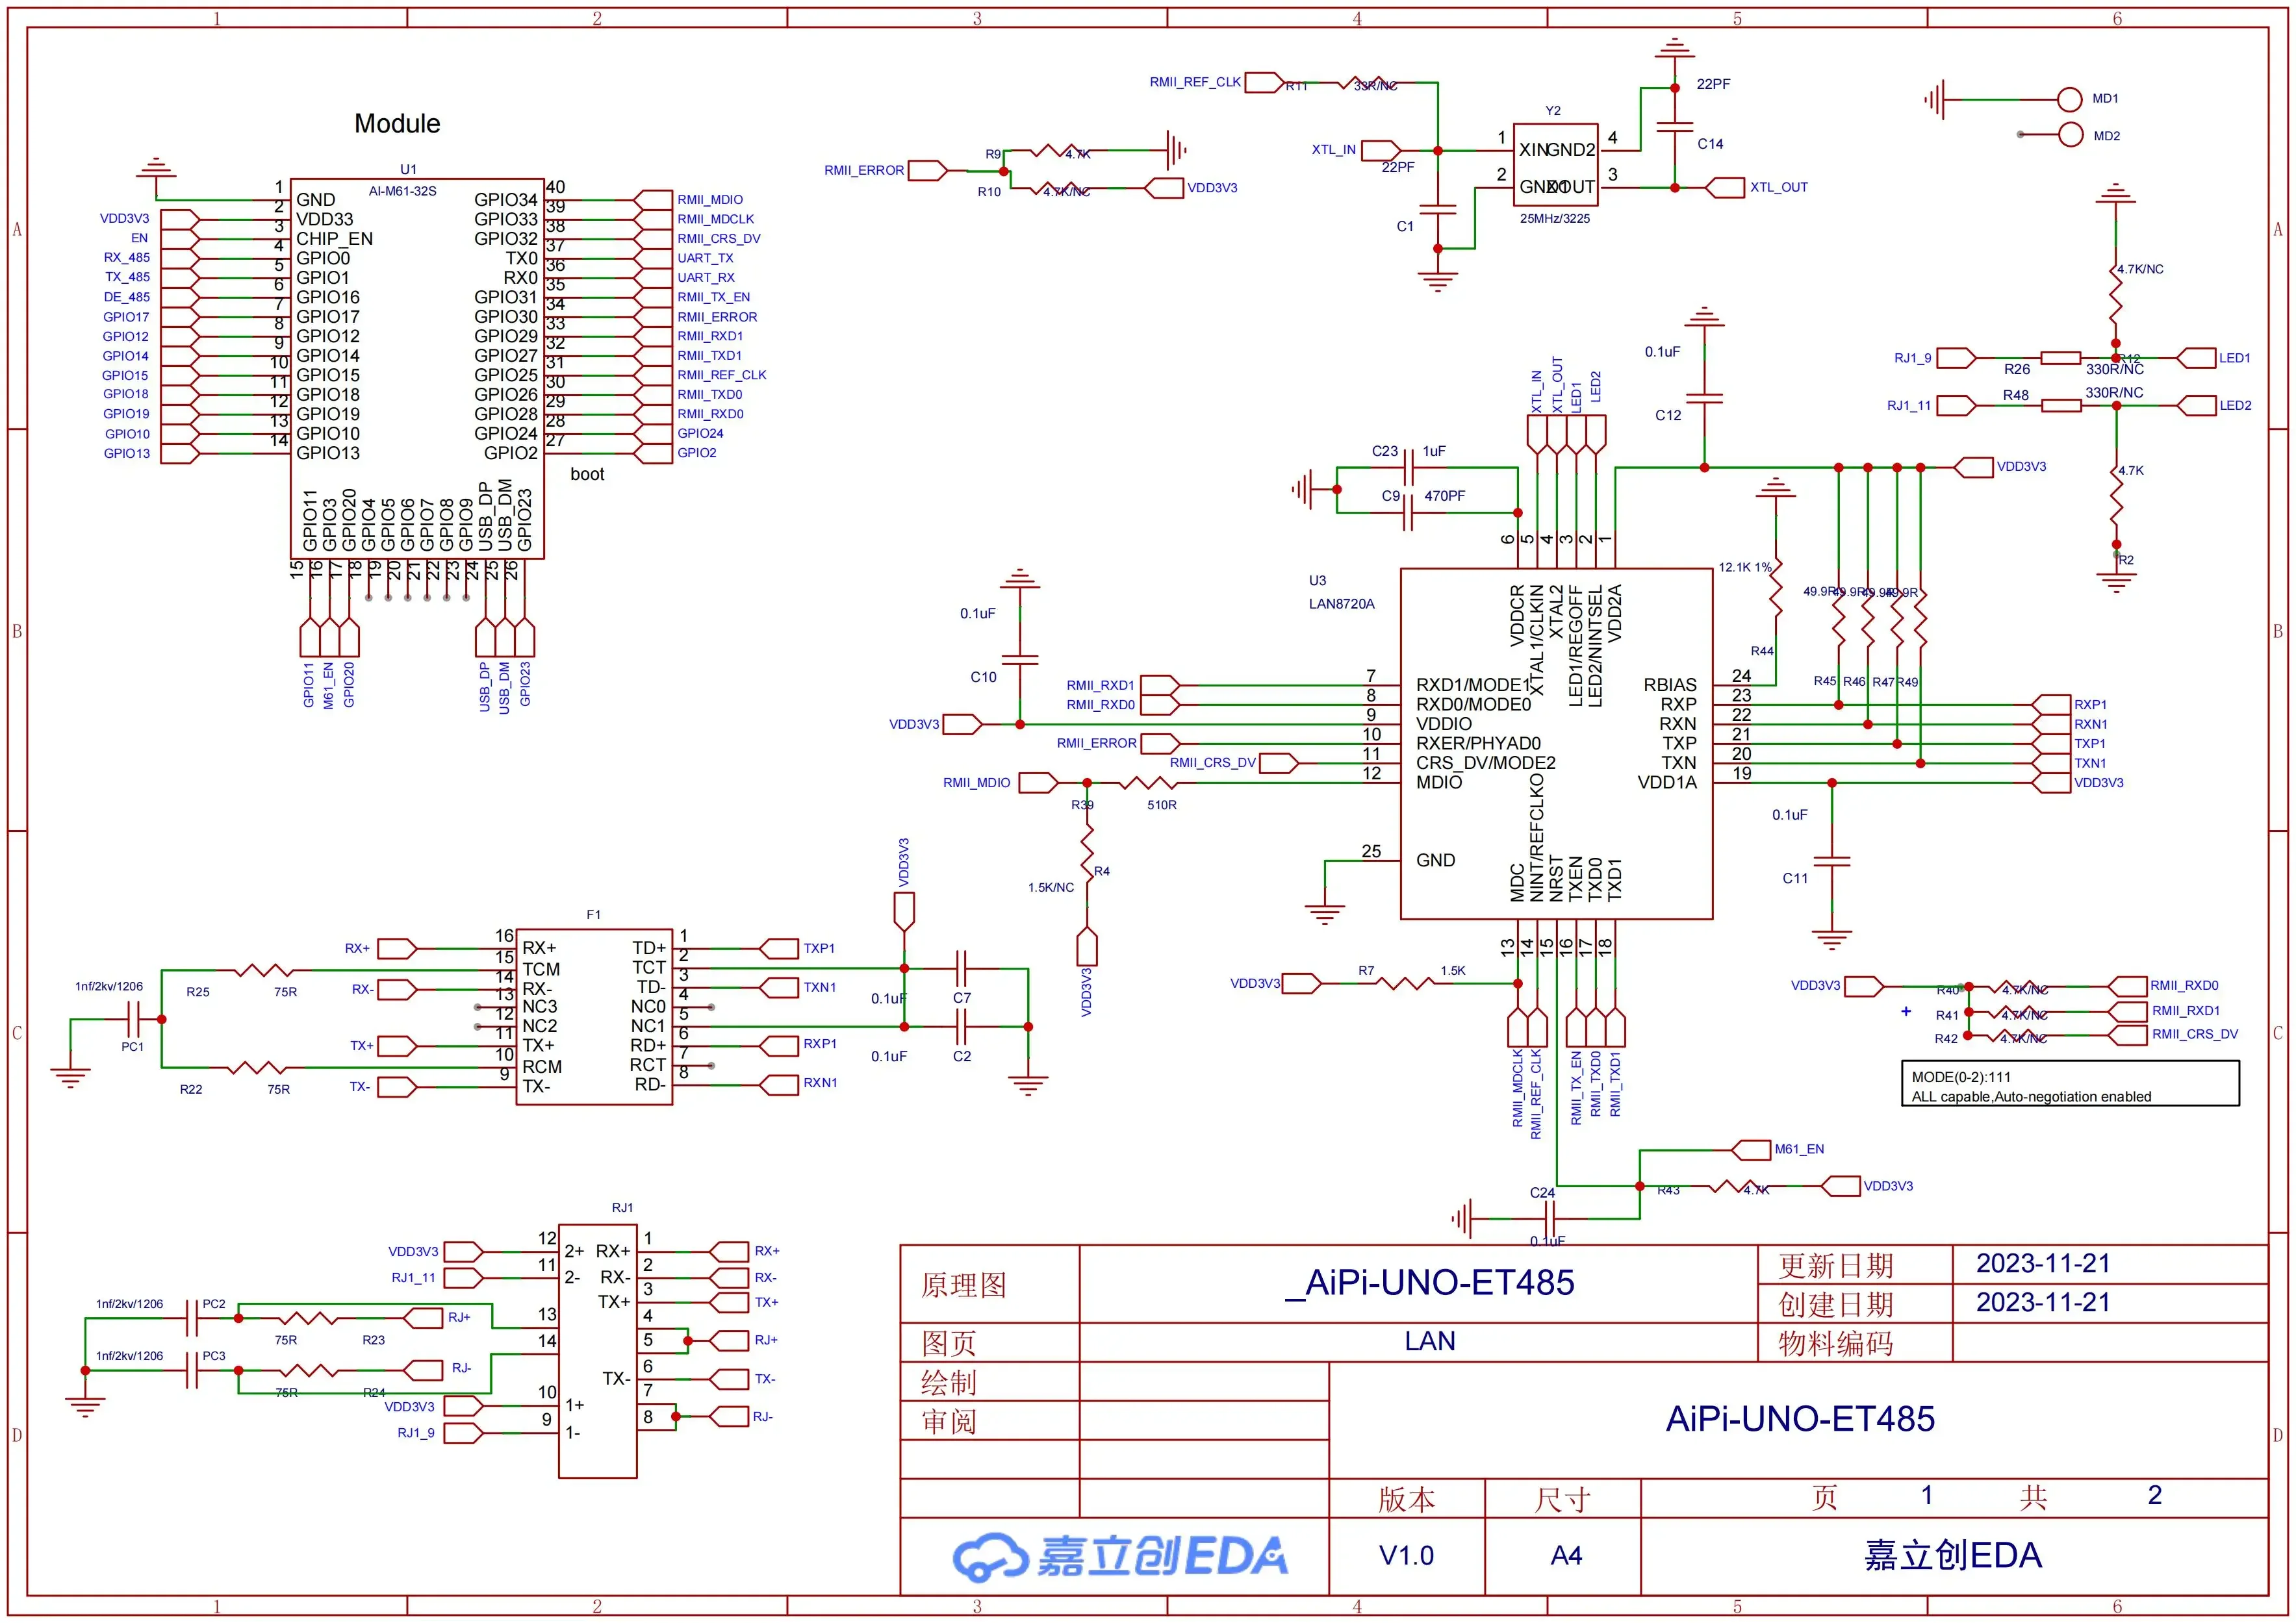Click the RMII_REF_CLK net label flag

(x=1265, y=82)
